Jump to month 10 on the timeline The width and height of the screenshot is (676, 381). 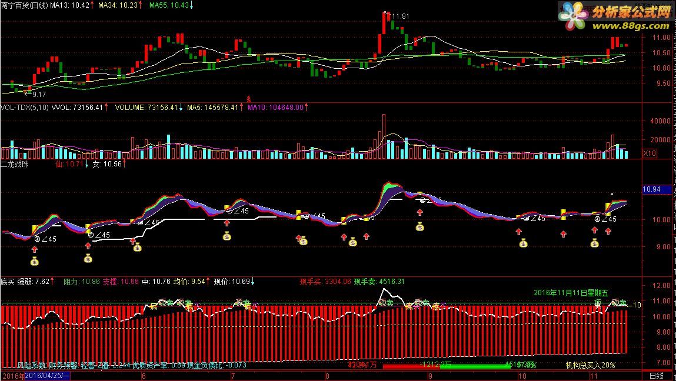522,376
